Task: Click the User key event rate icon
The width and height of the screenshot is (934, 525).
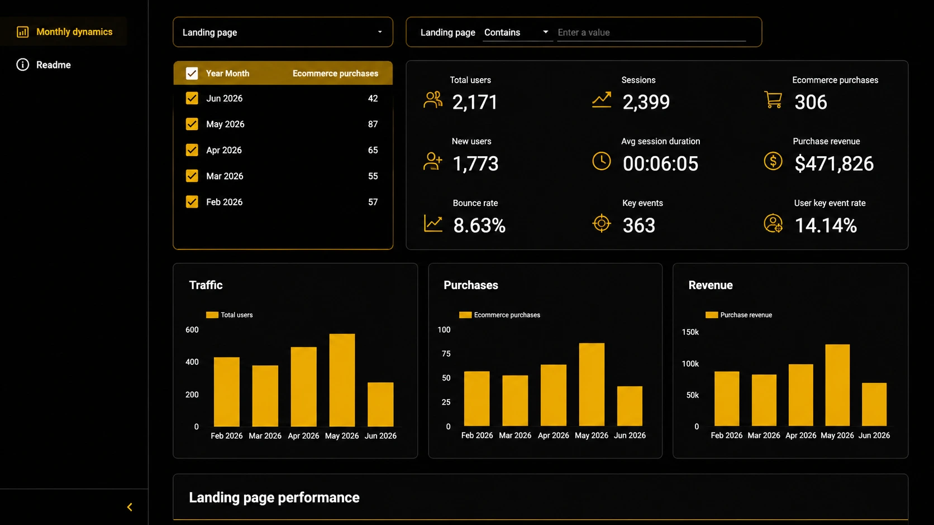Action: coord(773,223)
